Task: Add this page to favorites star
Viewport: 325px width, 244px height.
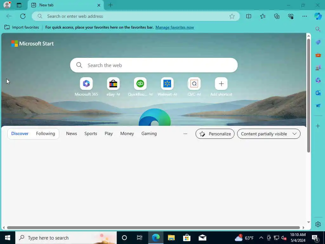Action: pyautogui.click(x=232, y=16)
